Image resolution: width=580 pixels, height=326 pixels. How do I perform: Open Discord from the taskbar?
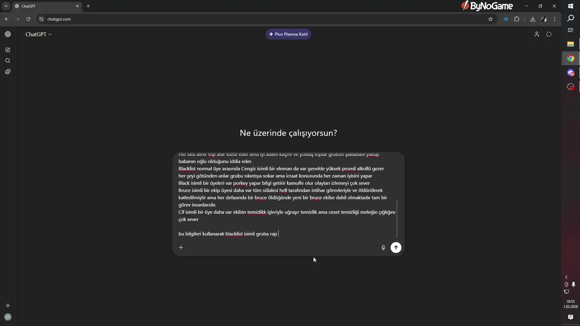pyautogui.click(x=570, y=72)
